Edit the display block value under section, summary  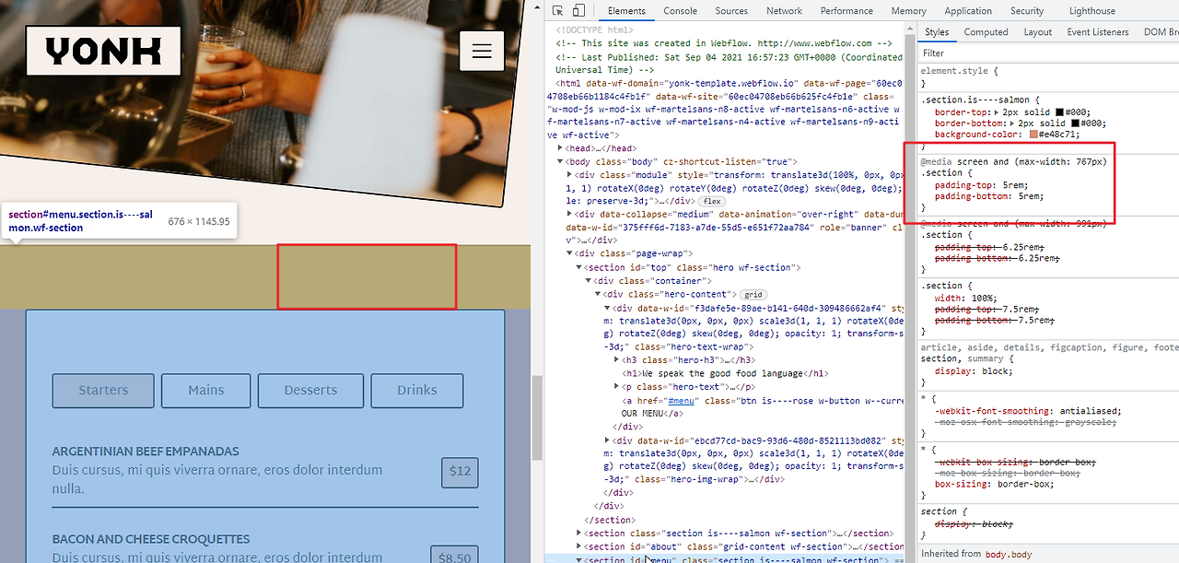tap(994, 370)
